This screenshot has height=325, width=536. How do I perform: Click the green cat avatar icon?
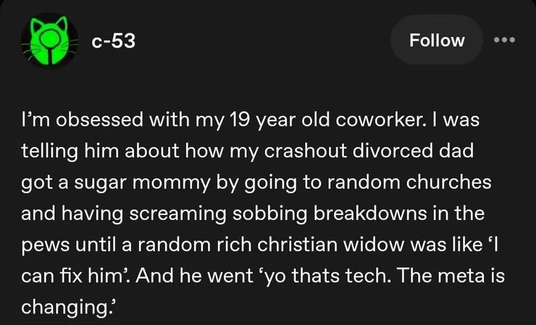click(x=50, y=42)
